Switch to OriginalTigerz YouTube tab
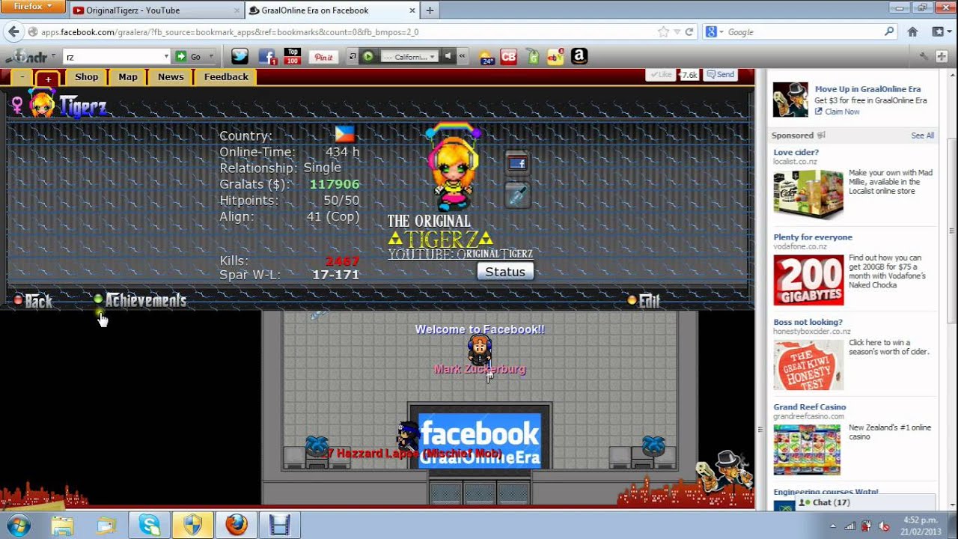 click(x=156, y=10)
